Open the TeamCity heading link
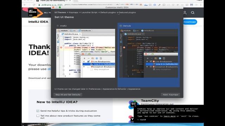The image size is (225, 126). click(x=150, y=101)
